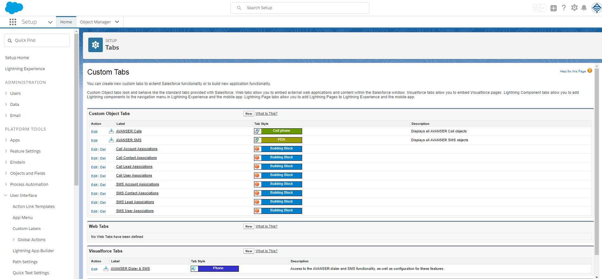Click the Building Block icon for SMS Account Associations
The image size is (602, 279).
click(258, 184)
